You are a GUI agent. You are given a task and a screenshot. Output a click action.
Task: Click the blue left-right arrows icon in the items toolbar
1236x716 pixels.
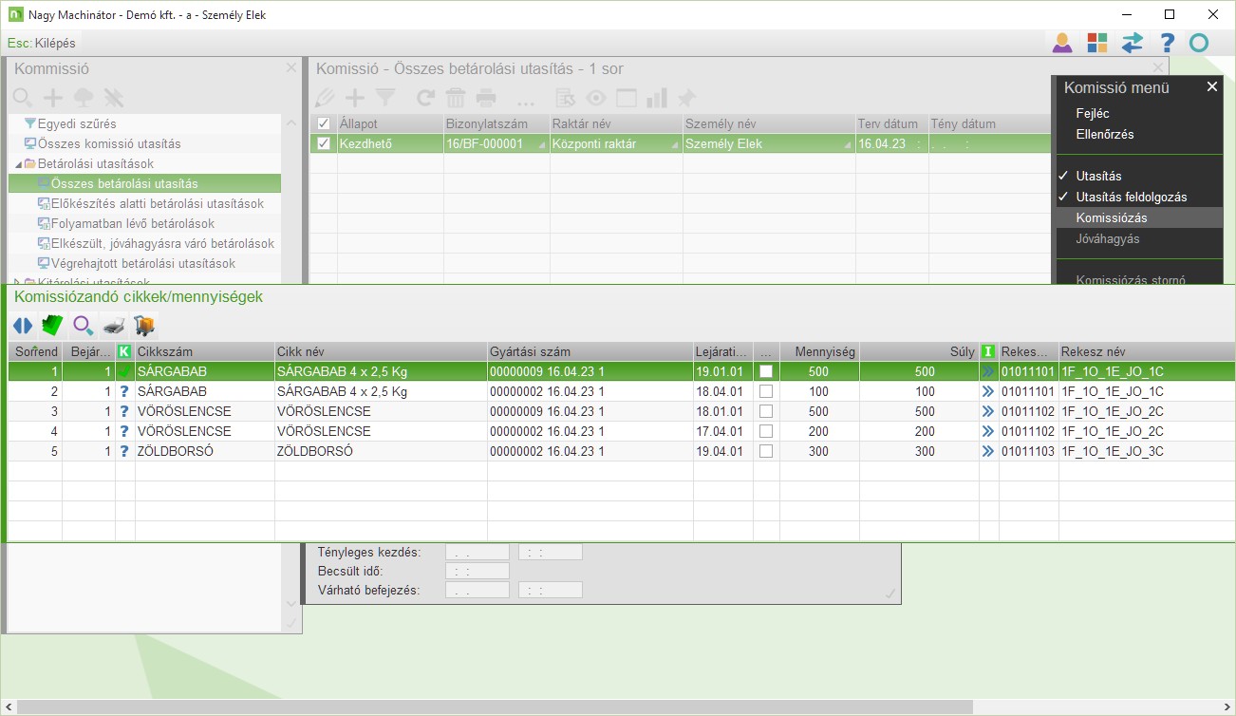click(x=23, y=326)
